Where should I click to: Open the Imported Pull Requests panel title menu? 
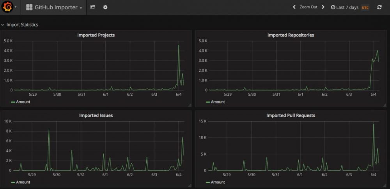pos(291,115)
